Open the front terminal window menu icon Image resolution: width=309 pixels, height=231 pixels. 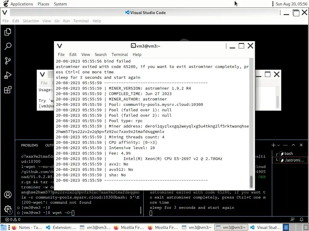coord(59,46)
